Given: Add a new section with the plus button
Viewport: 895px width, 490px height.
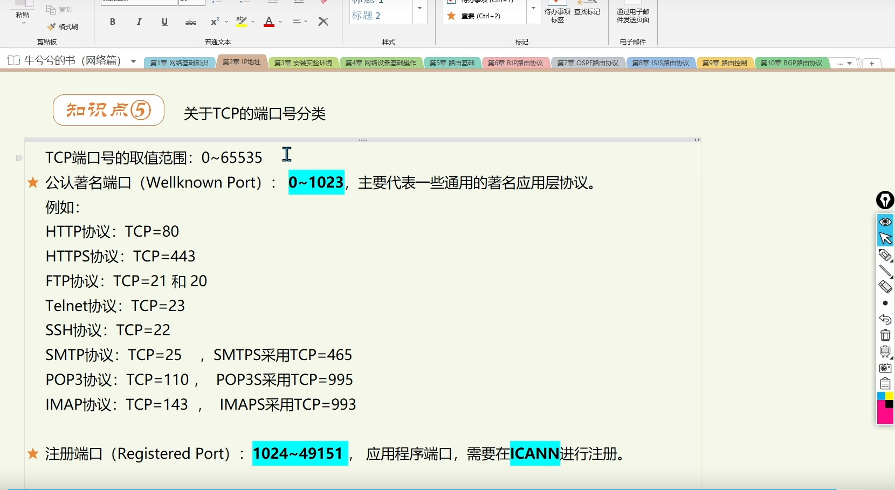Looking at the screenshot, I should point(873,63).
